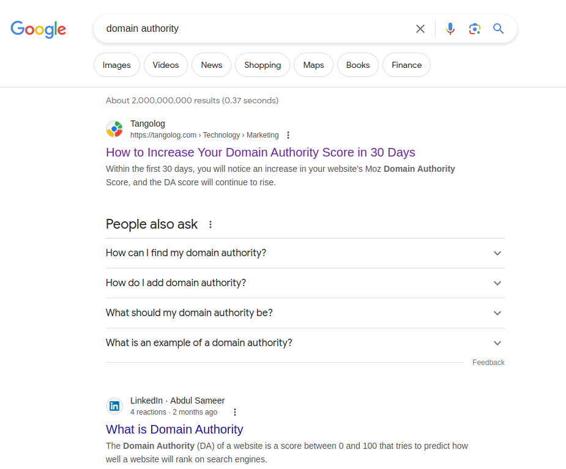Open the Google logo homepage
Viewport: 566px width, 469px height.
tap(39, 29)
